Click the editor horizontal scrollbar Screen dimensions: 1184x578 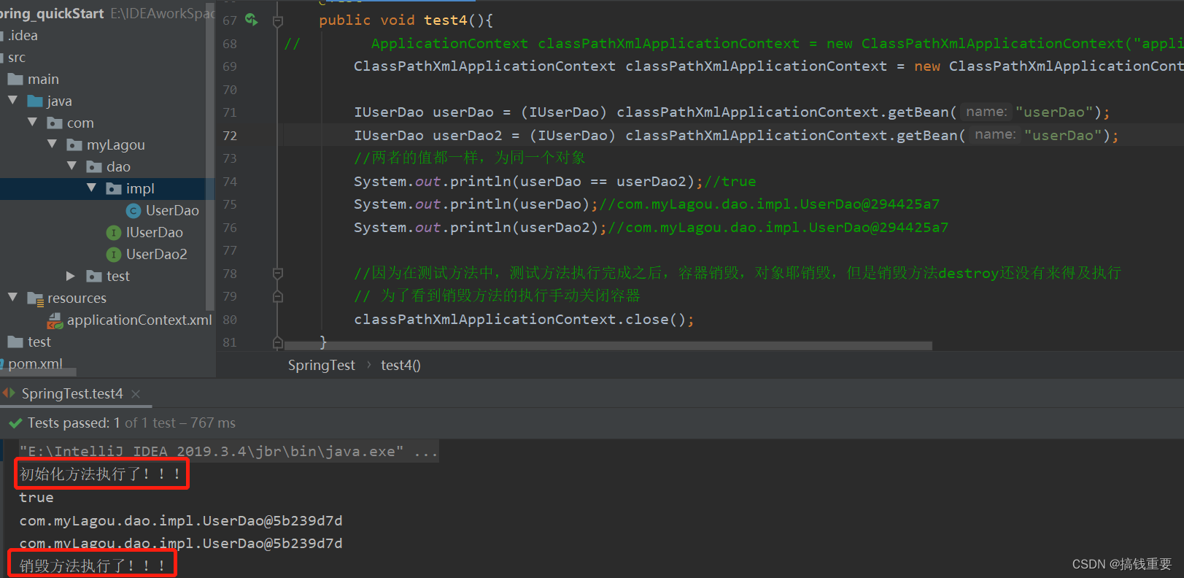click(608, 346)
